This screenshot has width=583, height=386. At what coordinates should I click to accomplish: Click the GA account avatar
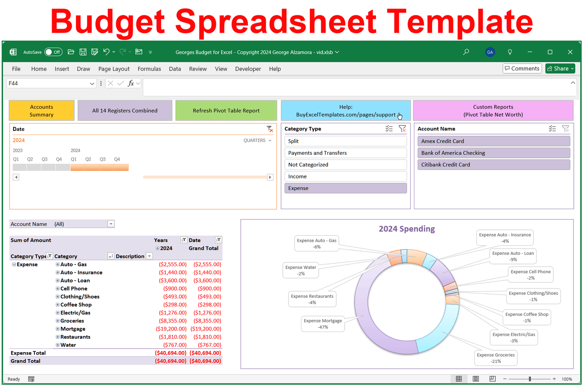[x=490, y=52]
